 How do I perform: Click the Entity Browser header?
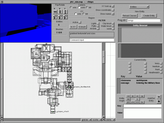140,25
